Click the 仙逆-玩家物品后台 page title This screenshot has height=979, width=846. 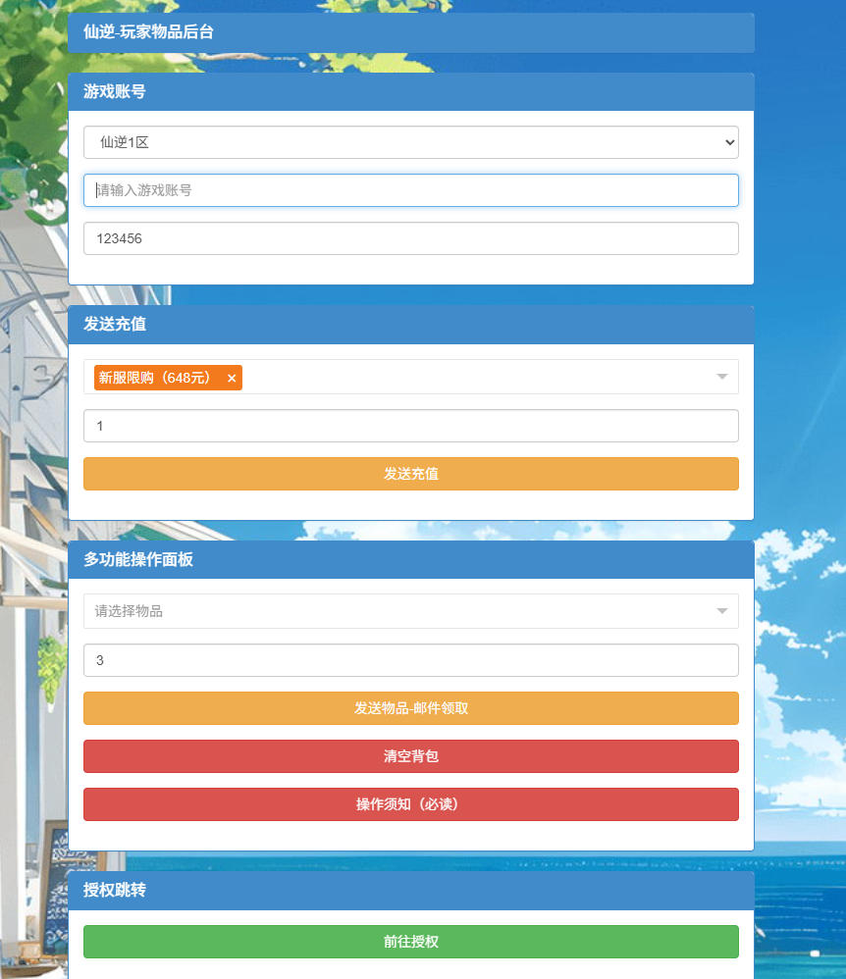click(148, 32)
